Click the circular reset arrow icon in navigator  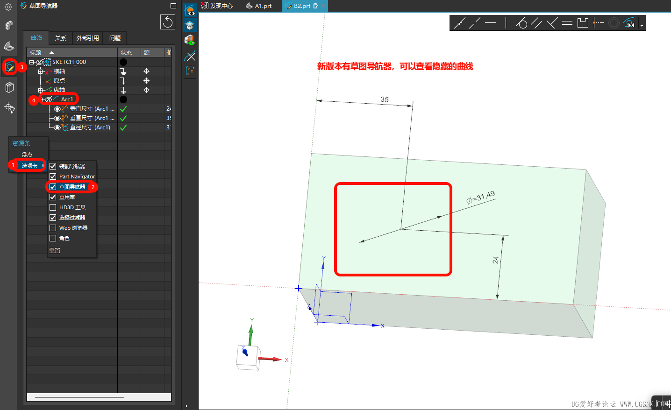(x=167, y=22)
